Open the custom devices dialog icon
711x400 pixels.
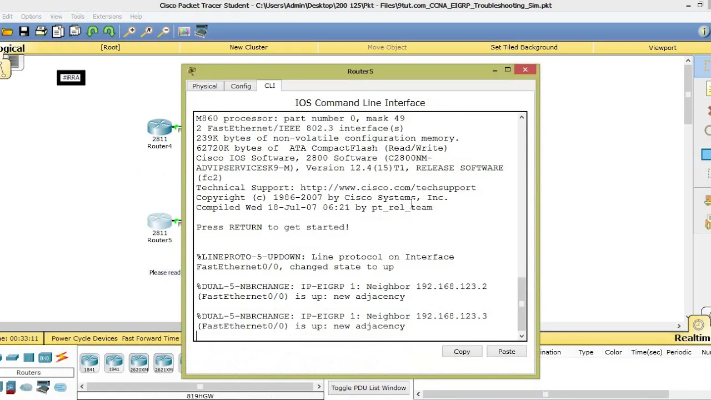click(x=201, y=32)
